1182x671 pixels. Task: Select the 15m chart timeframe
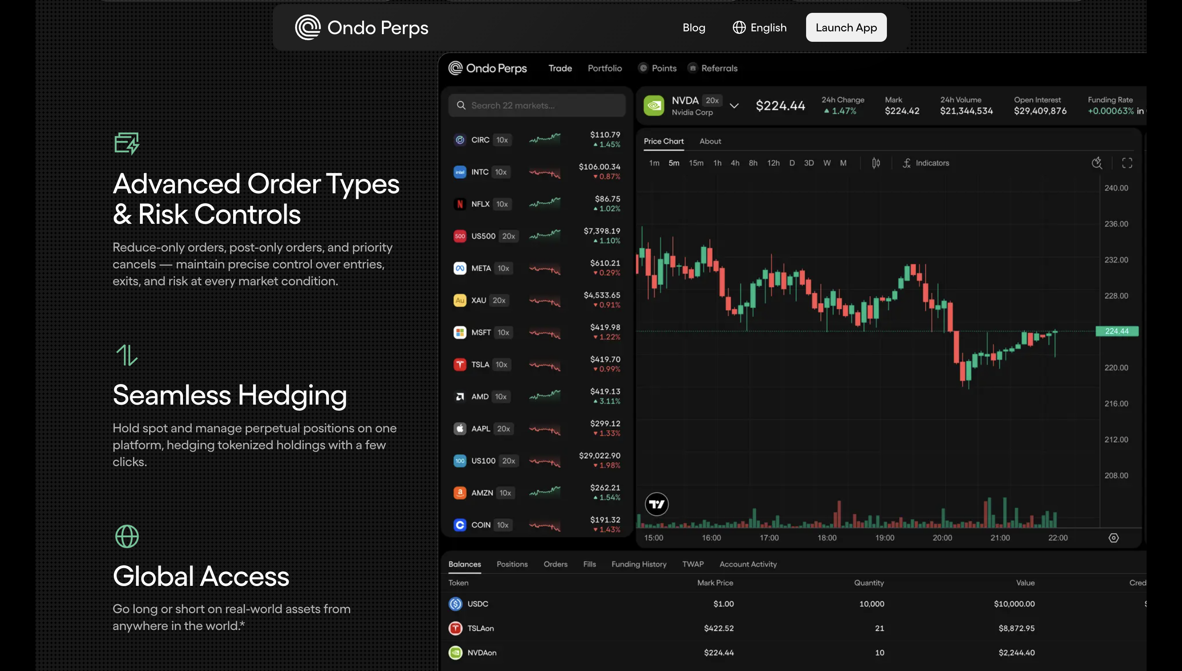click(696, 163)
